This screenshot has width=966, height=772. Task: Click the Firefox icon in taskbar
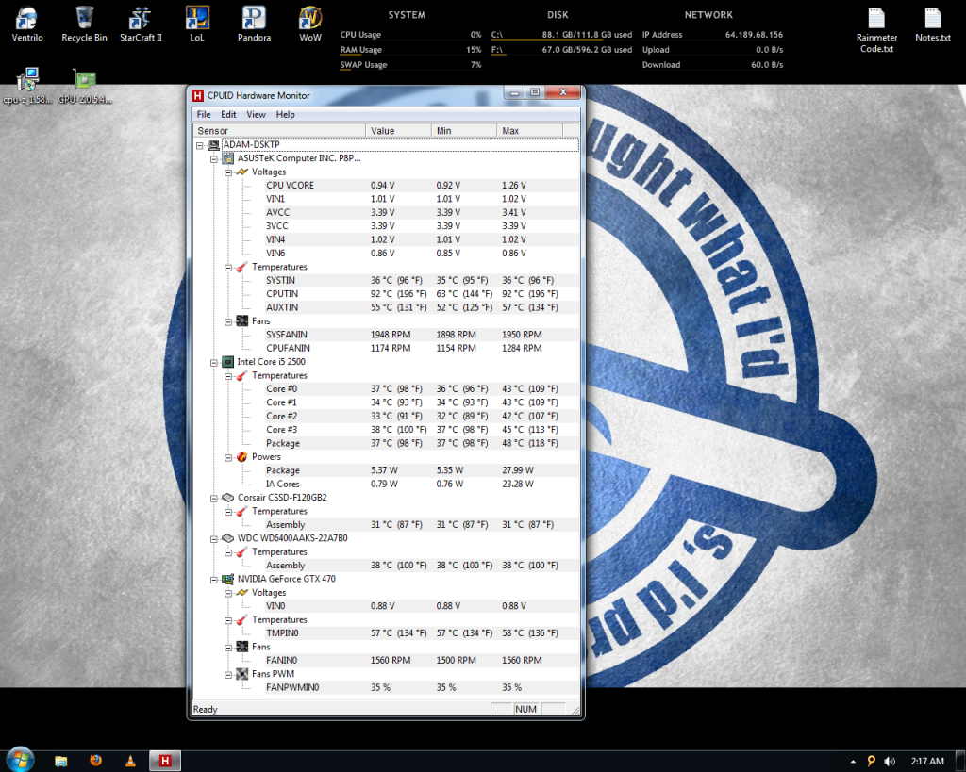(95, 760)
